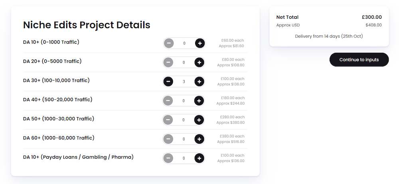Continue to inputs
The image size is (399, 184).
click(359, 60)
